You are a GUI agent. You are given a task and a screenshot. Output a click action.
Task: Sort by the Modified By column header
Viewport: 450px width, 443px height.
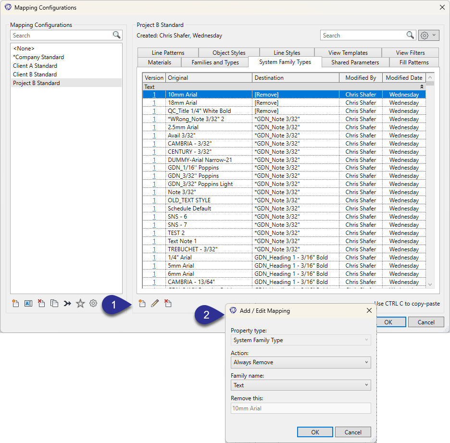point(361,78)
